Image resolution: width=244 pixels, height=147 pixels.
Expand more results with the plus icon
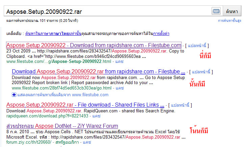pos(14,95)
